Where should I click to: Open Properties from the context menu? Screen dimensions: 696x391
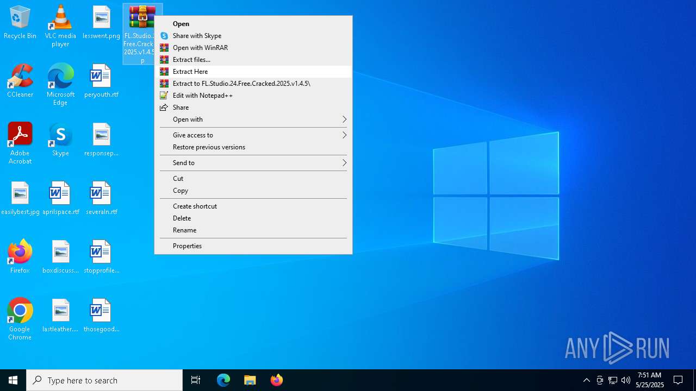point(253,246)
